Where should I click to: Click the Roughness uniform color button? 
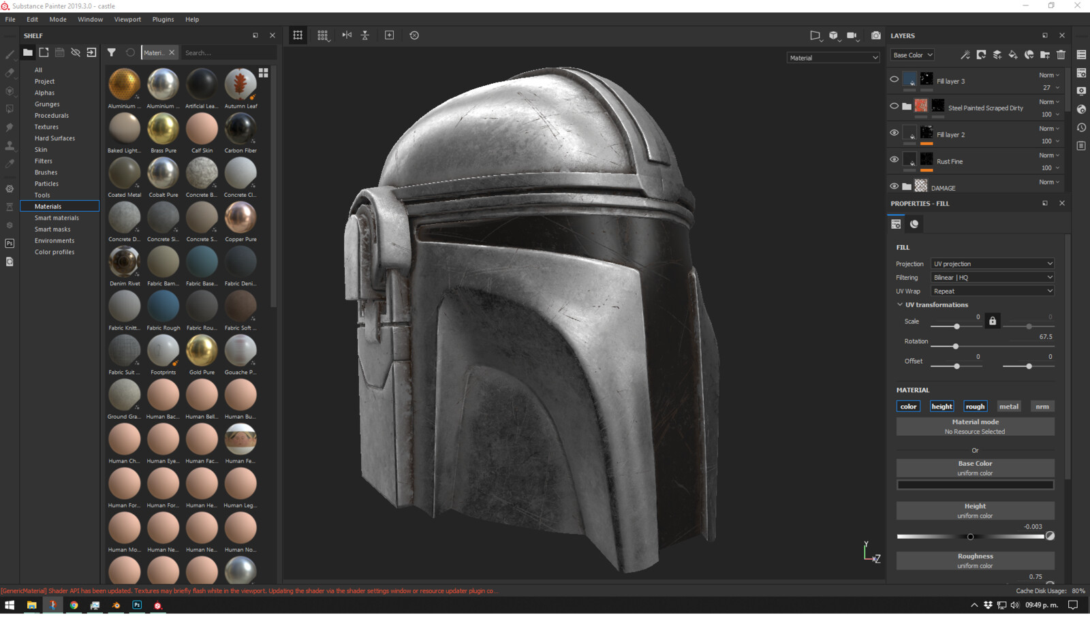[x=976, y=560]
